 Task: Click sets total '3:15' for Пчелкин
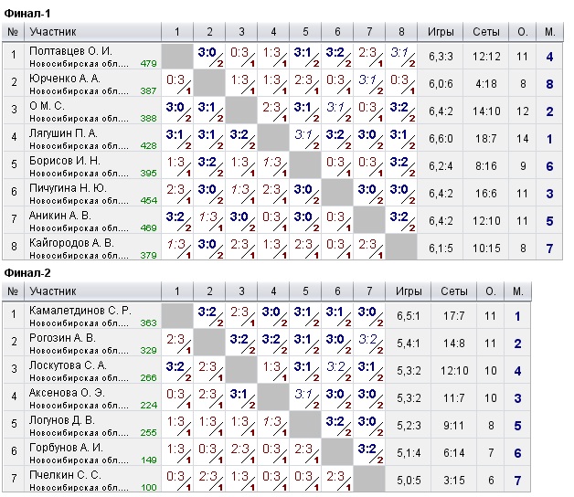(454, 481)
